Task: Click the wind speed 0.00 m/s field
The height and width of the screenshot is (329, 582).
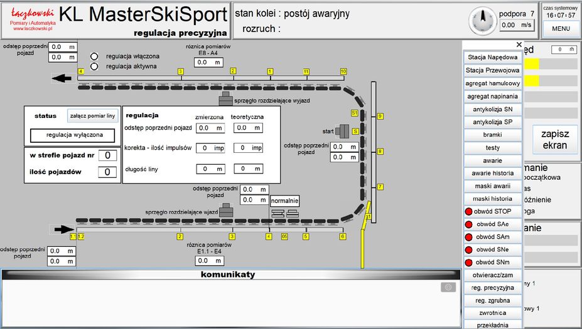Action: 517,25
